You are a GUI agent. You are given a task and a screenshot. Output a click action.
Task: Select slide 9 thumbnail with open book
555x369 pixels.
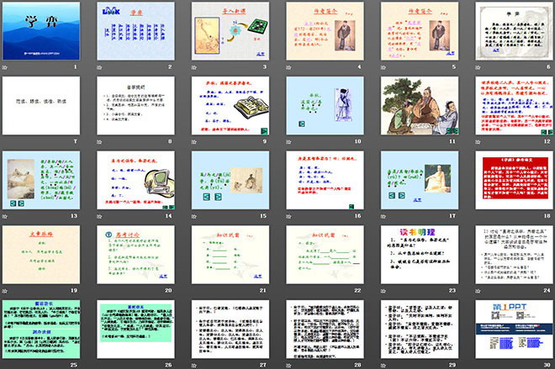coord(230,106)
